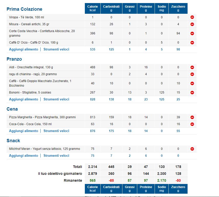This screenshot has width=219, height=197.
Task: Click the Cena calorie subtotal 876
Action: [93, 131]
